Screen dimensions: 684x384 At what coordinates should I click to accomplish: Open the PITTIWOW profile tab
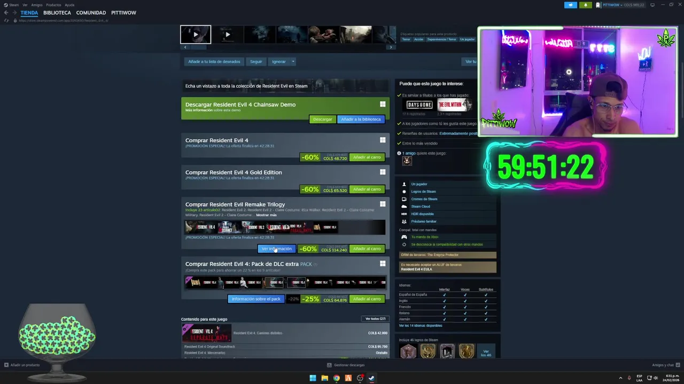123,13
